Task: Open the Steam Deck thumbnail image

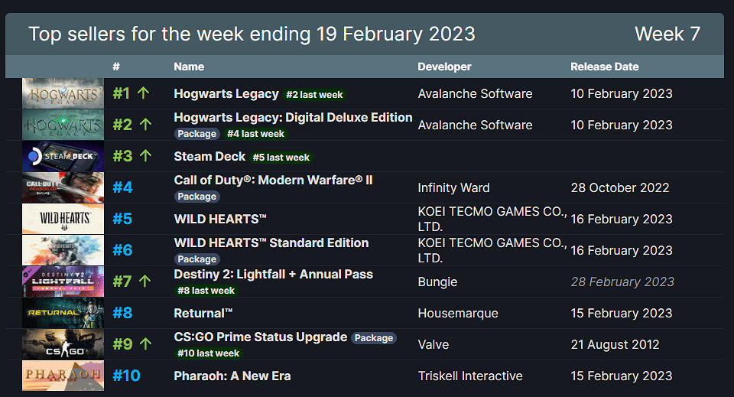Action: [x=63, y=156]
